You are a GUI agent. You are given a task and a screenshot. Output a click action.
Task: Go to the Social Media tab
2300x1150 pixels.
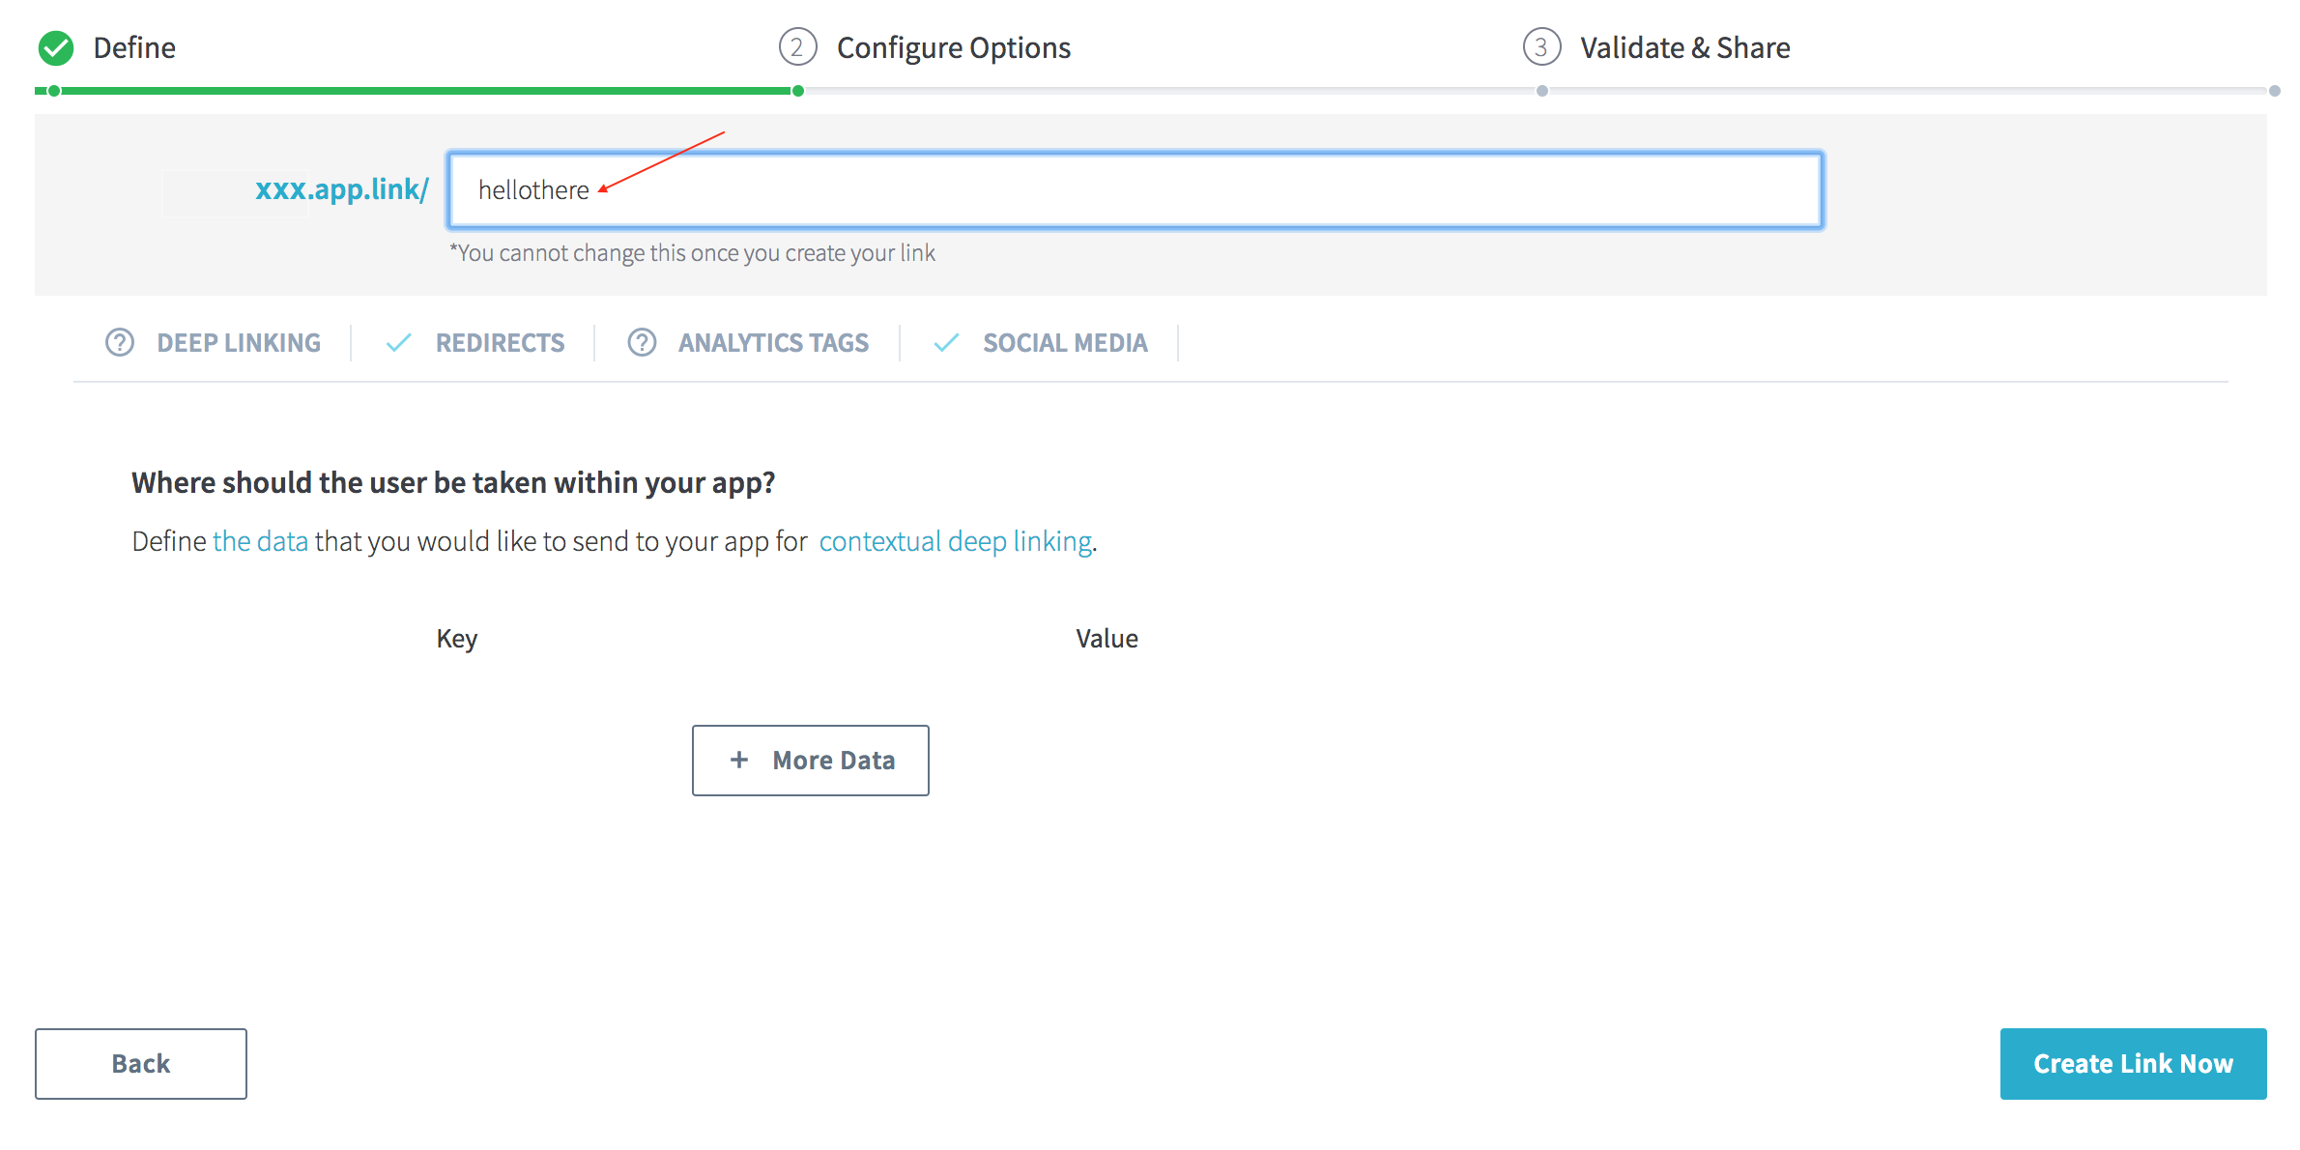pyautogui.click(x=1065, y=343)
